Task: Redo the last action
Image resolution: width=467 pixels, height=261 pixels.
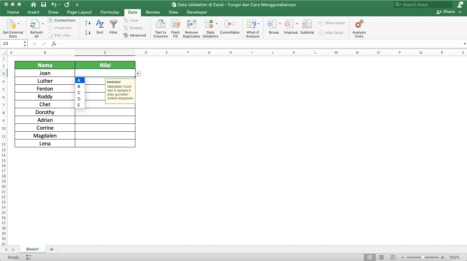Action: (67, 5)
